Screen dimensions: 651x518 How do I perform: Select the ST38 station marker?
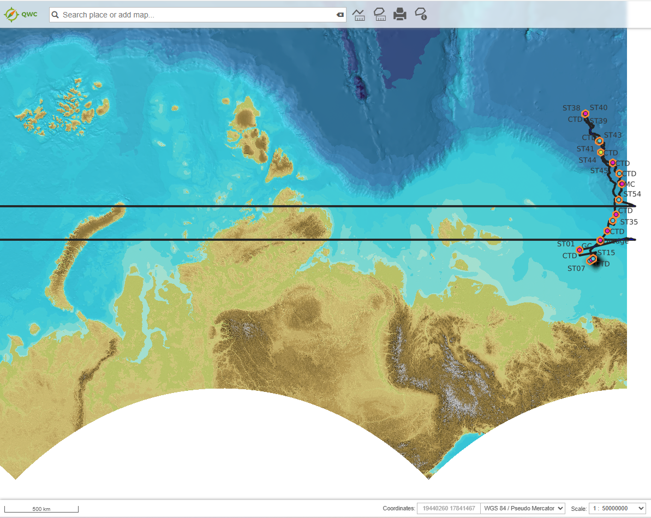coord(585,114)
